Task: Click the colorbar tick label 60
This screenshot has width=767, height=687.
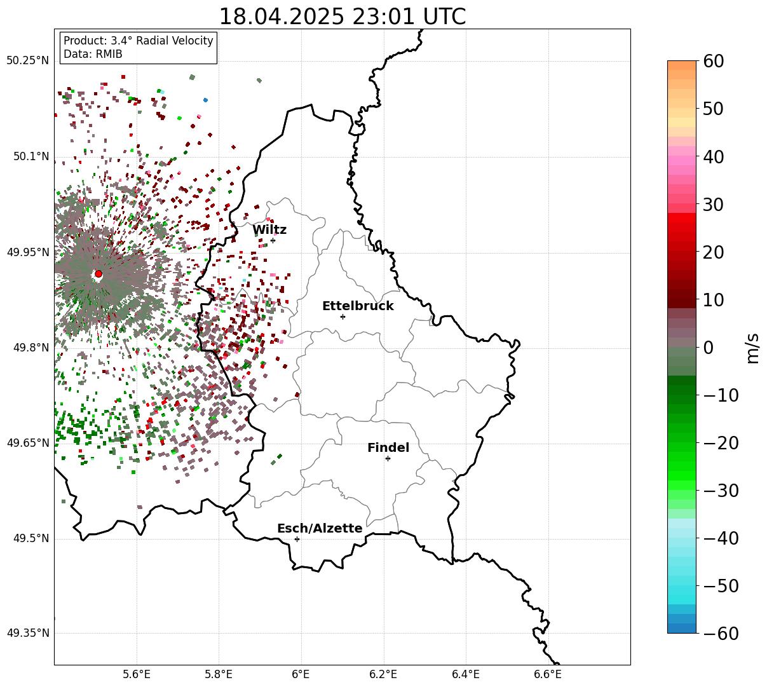Action: pyautogui.click(x=712, y=61)
